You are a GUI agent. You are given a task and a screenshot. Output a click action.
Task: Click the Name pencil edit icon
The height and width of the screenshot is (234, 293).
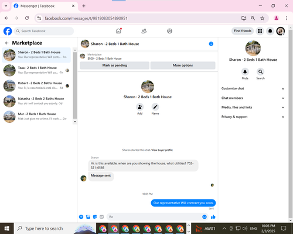click(x=155, y=107)
